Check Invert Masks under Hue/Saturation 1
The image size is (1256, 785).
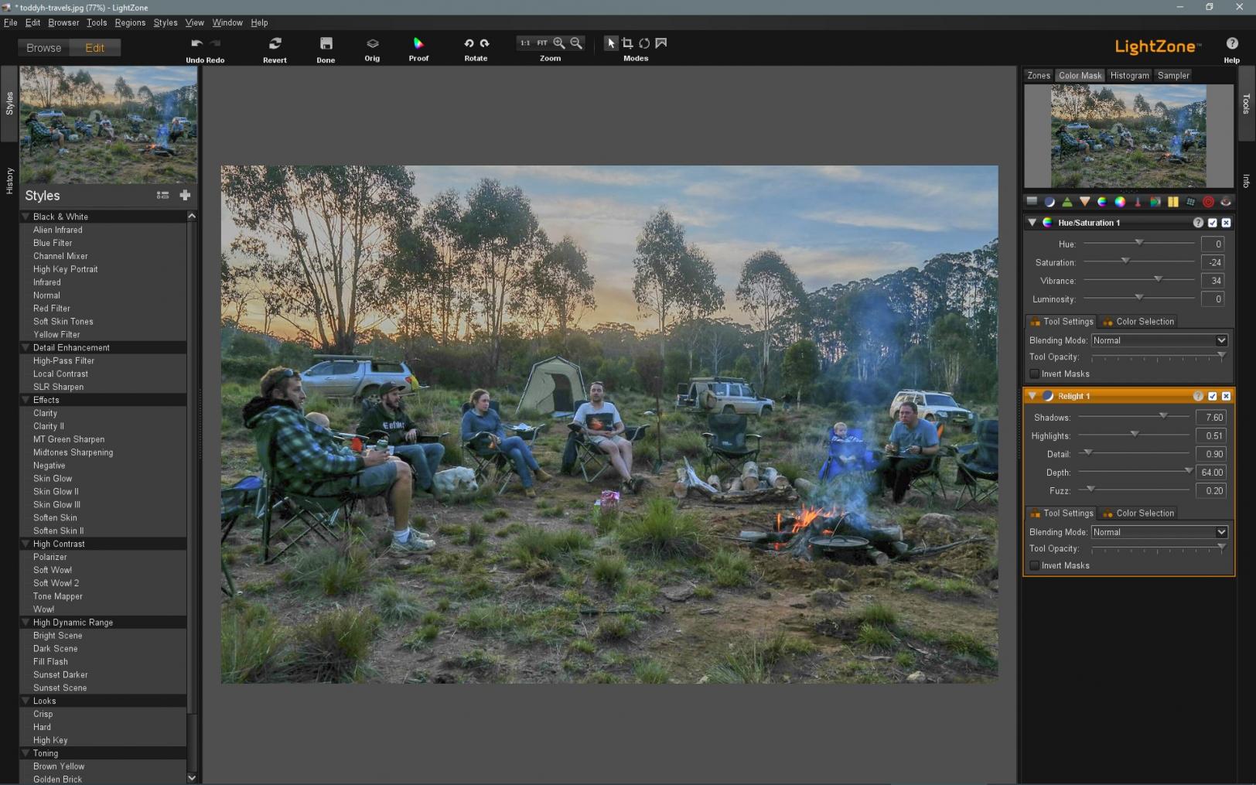coord(1035,374)
